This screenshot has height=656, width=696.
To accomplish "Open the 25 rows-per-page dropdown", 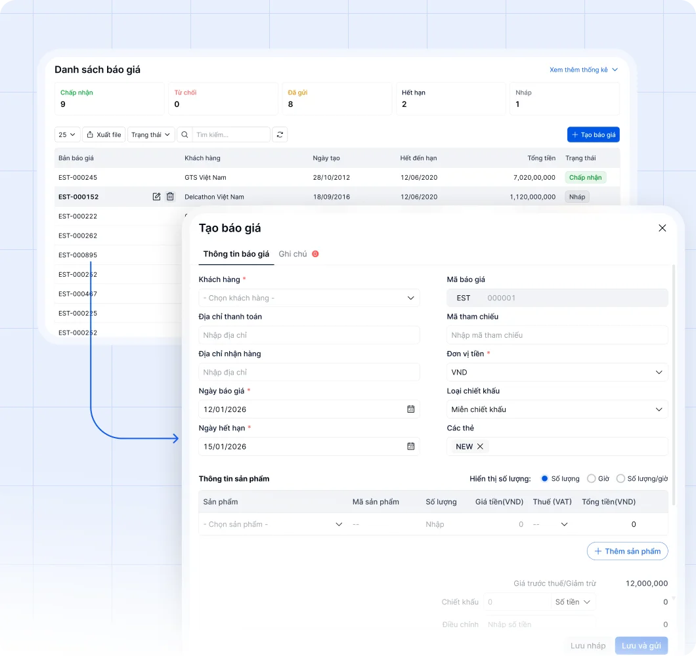I will click(68, 134).
